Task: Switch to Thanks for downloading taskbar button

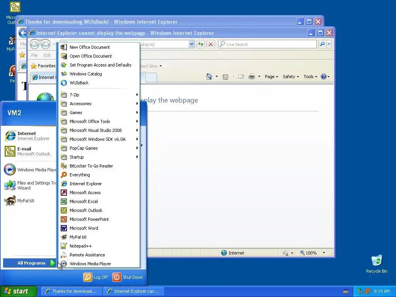Action: coord(72,291)
